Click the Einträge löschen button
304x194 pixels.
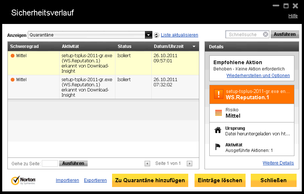[x=220, y=180]
